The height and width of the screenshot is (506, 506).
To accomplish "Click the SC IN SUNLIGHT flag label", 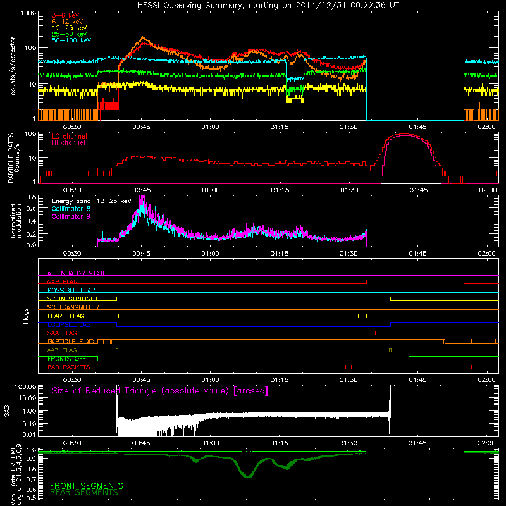I will point(73,299).
